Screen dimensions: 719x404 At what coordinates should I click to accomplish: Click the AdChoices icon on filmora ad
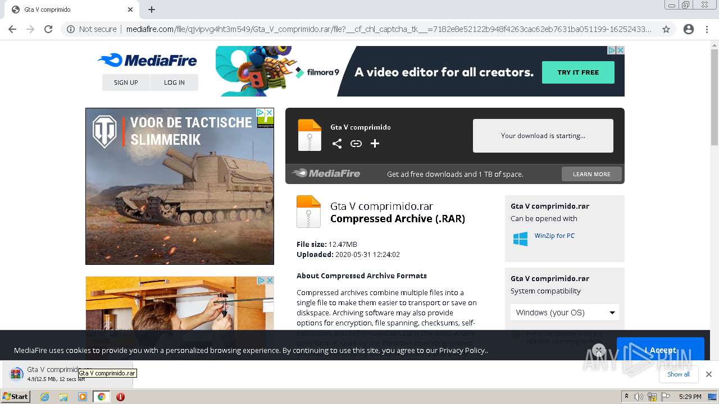(612, 50)
